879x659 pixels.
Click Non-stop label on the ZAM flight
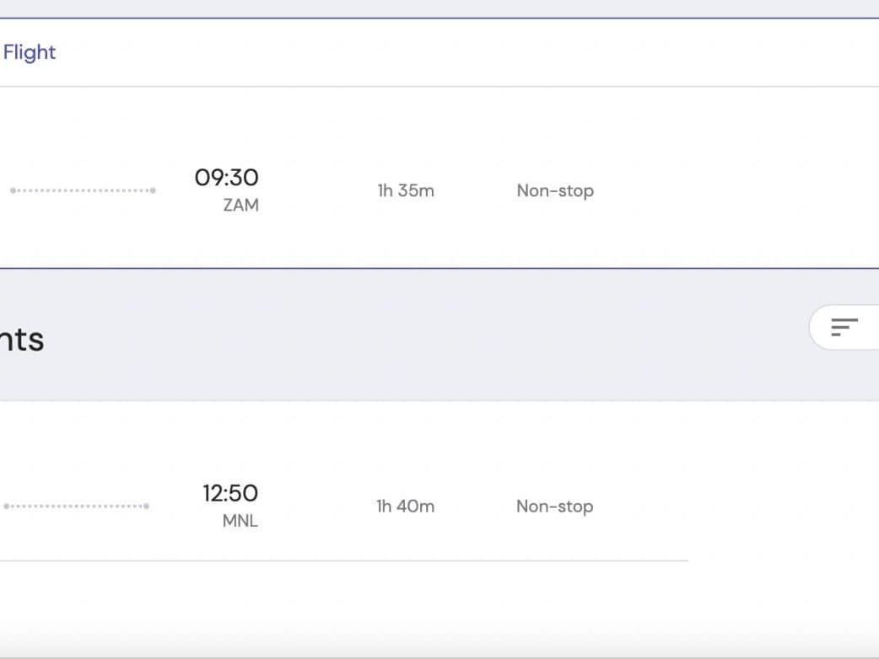555,190
